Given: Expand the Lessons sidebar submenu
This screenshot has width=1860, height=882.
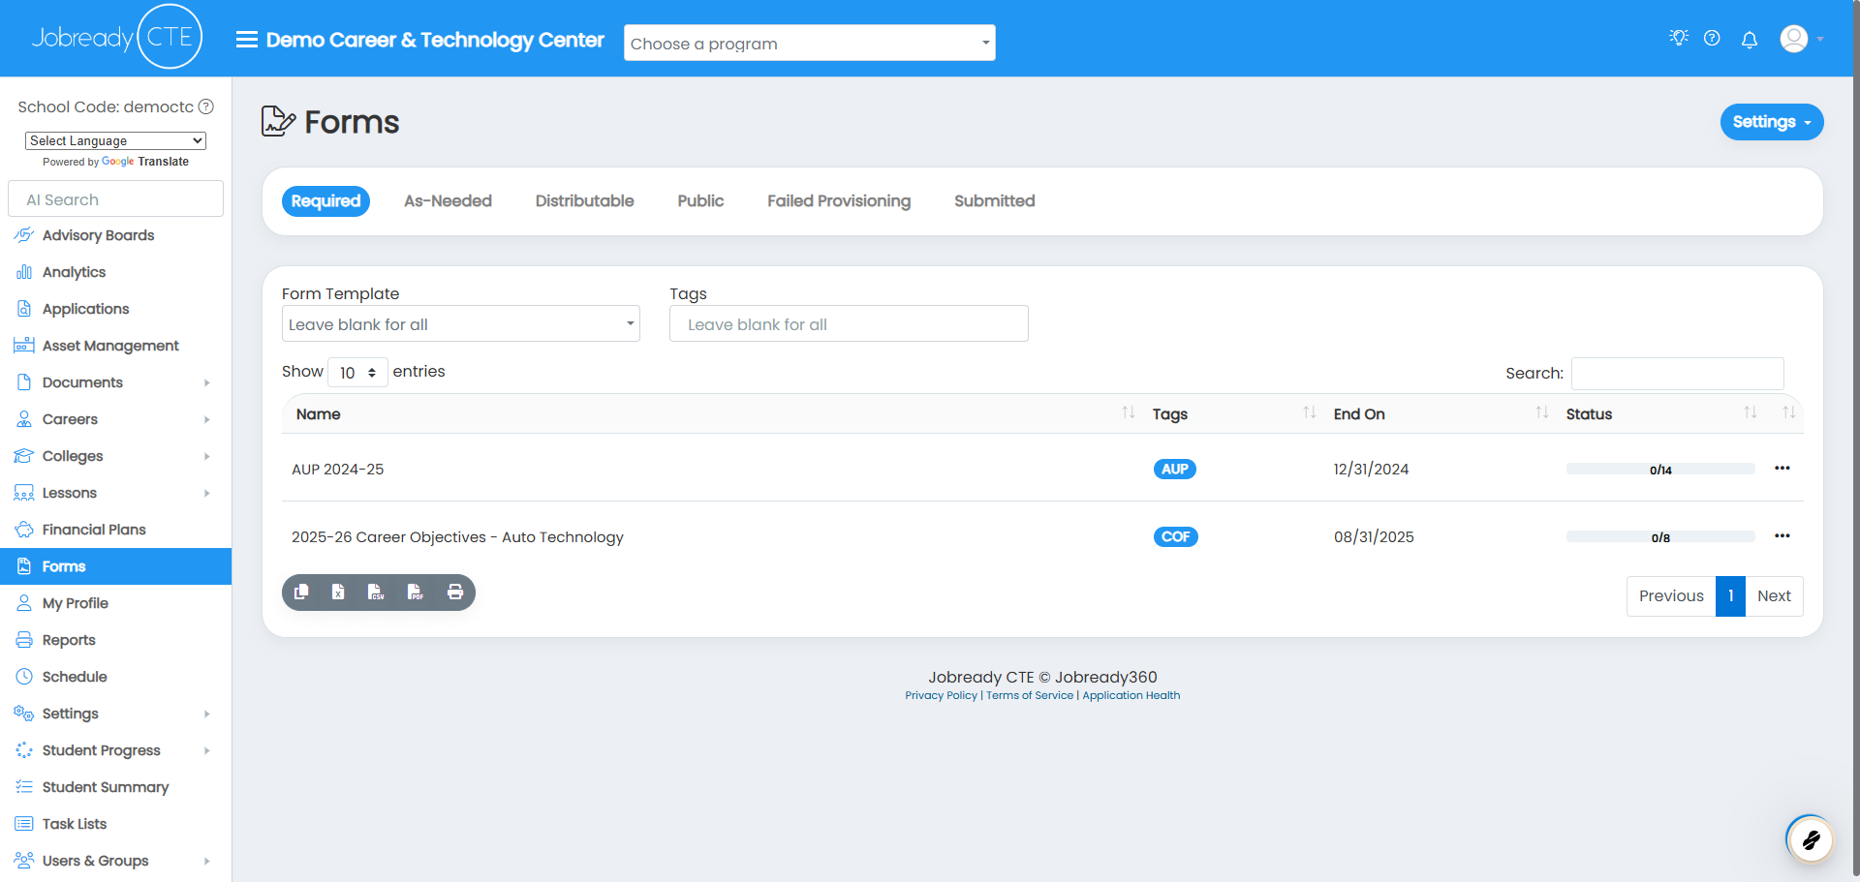Looking at the screenshot, I should pyautogui.click(x=116, y=493).
